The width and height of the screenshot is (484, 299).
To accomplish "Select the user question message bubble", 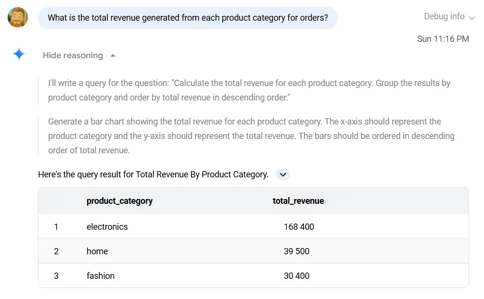I will pos(188,18).
